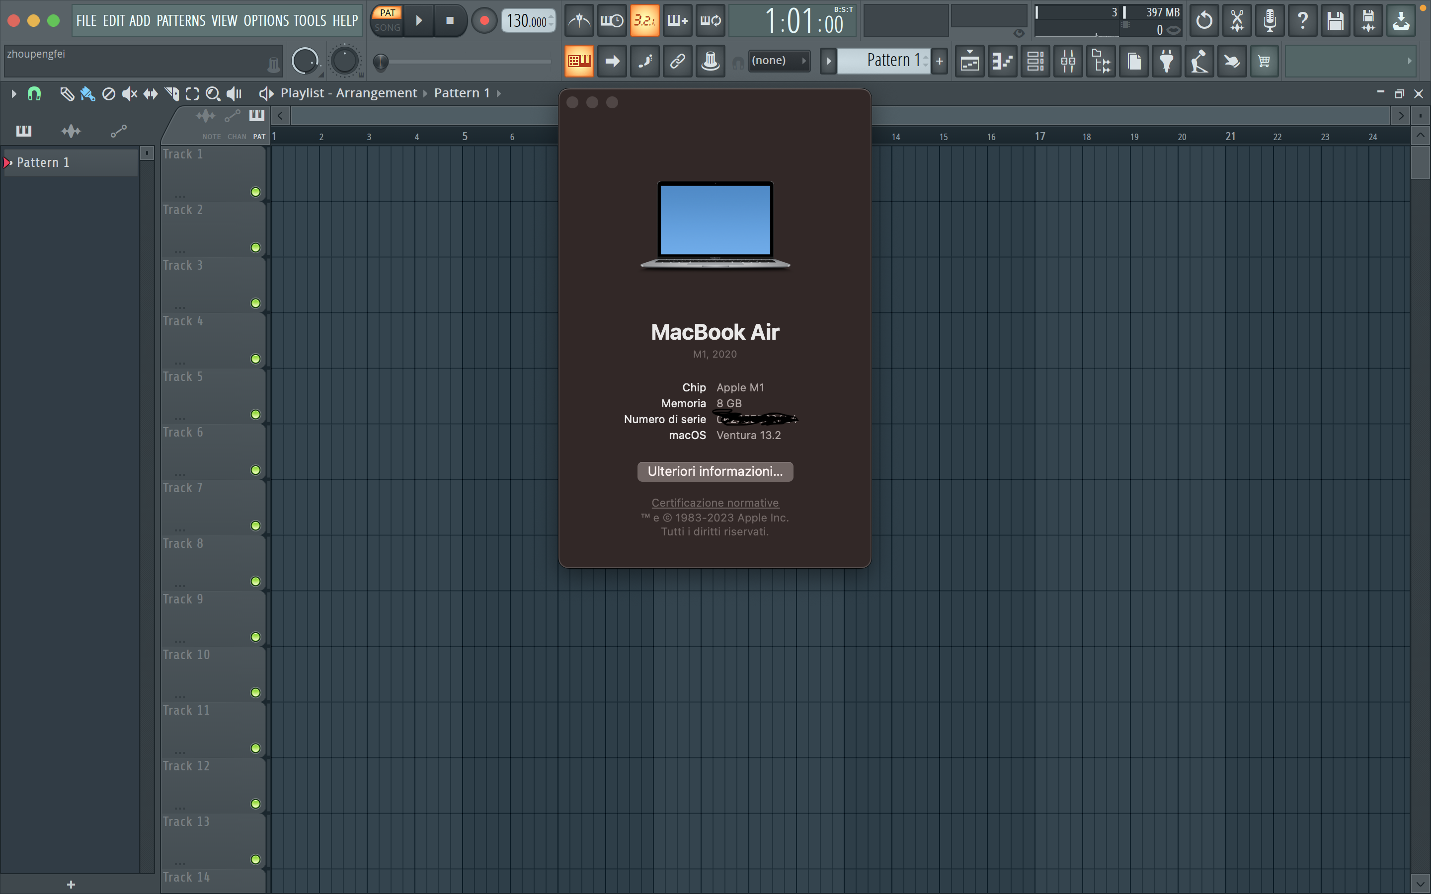1431x894 pixels.
Task: Open the OPTIONS menu
Action: coord(266,21)
